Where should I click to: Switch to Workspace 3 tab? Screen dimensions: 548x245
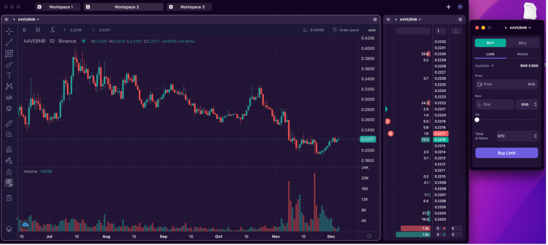pos(189,7)
